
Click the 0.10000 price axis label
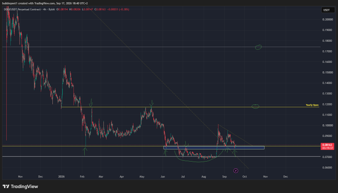[328, 125]
